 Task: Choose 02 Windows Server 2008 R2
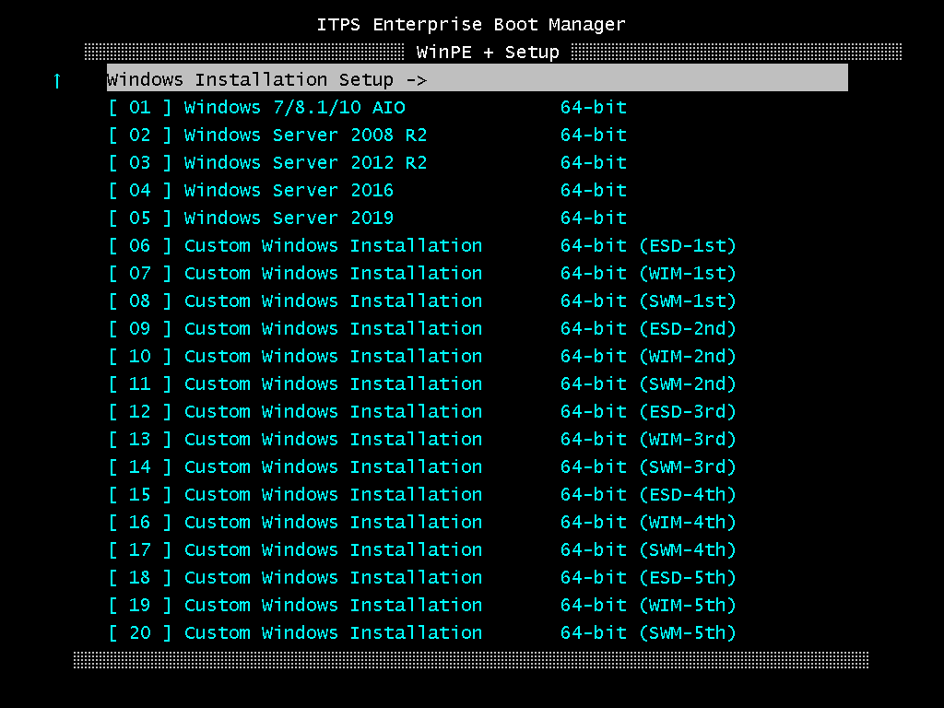pos(368,136)
